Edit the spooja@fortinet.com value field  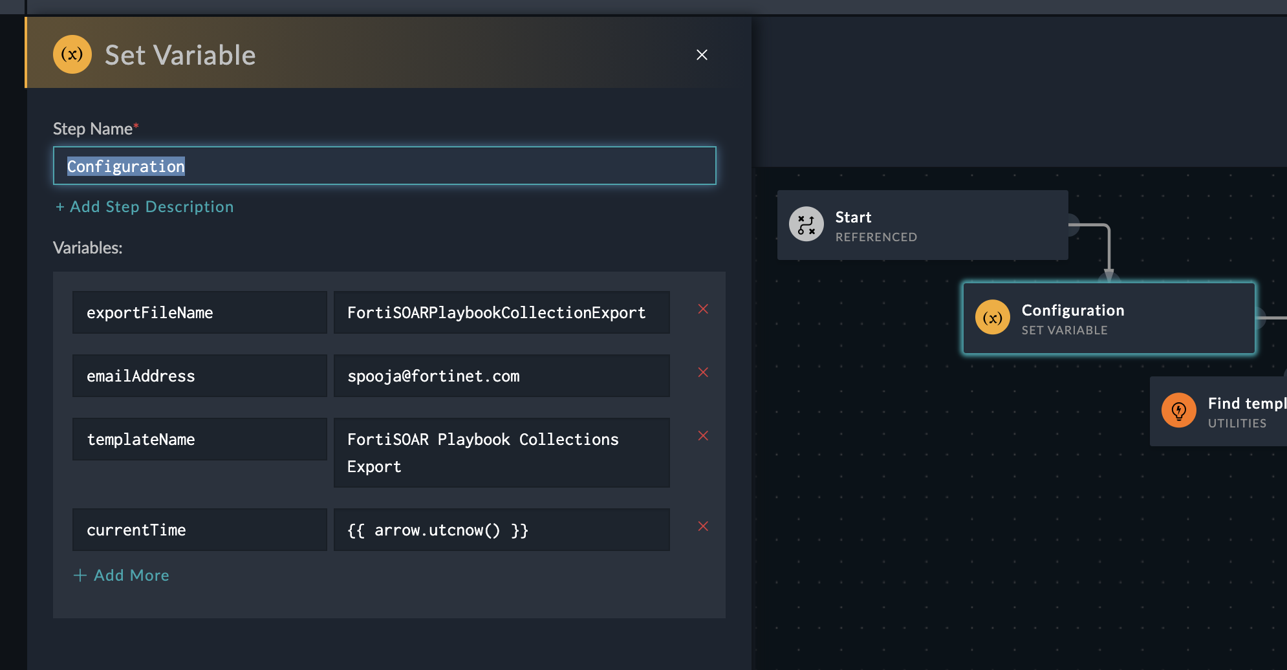501,376
